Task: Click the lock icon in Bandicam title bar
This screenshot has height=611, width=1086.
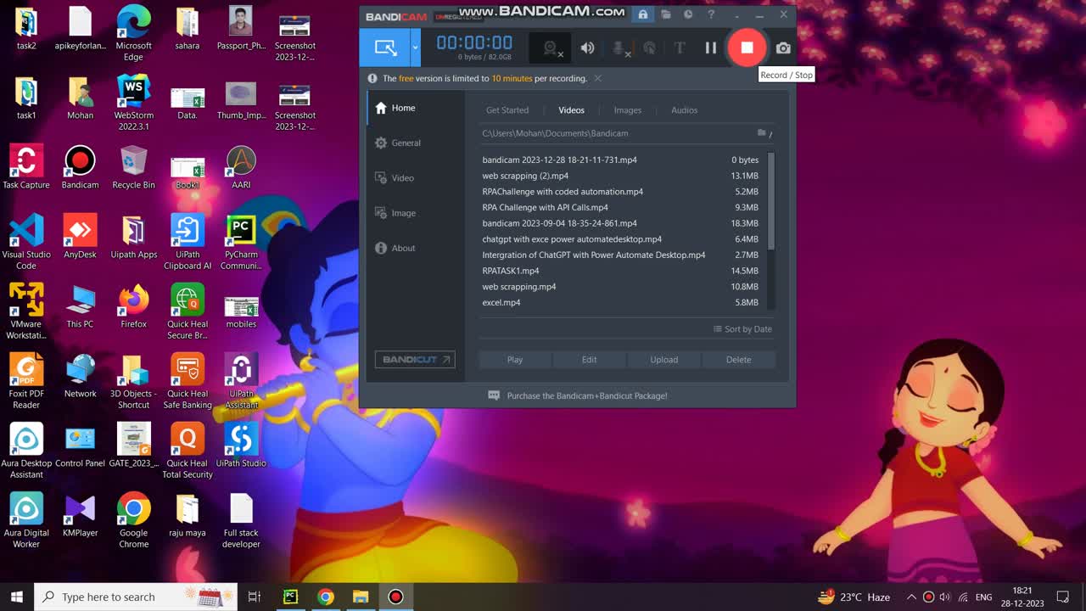Action: 643,14
